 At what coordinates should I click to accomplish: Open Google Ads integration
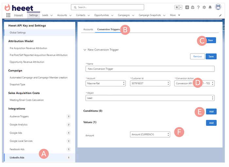(16, 133)
